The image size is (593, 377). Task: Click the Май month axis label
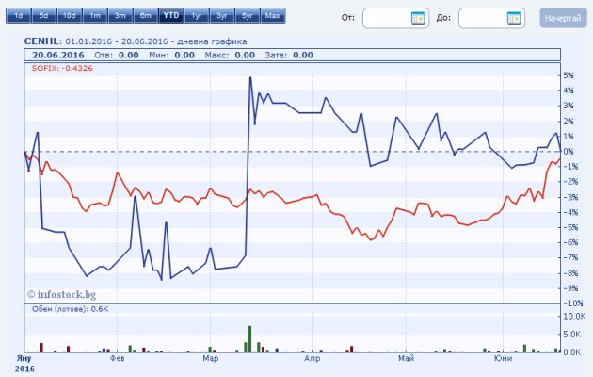pos(407,358)
